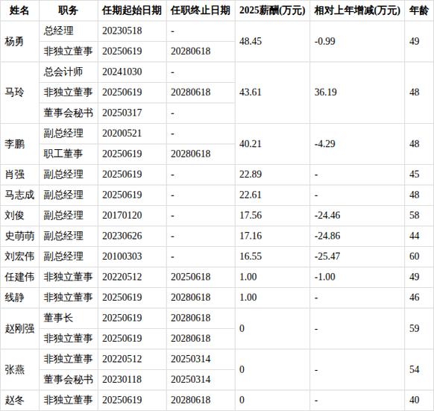This screenshot has width=434, height=411.
Task: Click the 相对上年增减(万元) header cell
Action: 357,10
